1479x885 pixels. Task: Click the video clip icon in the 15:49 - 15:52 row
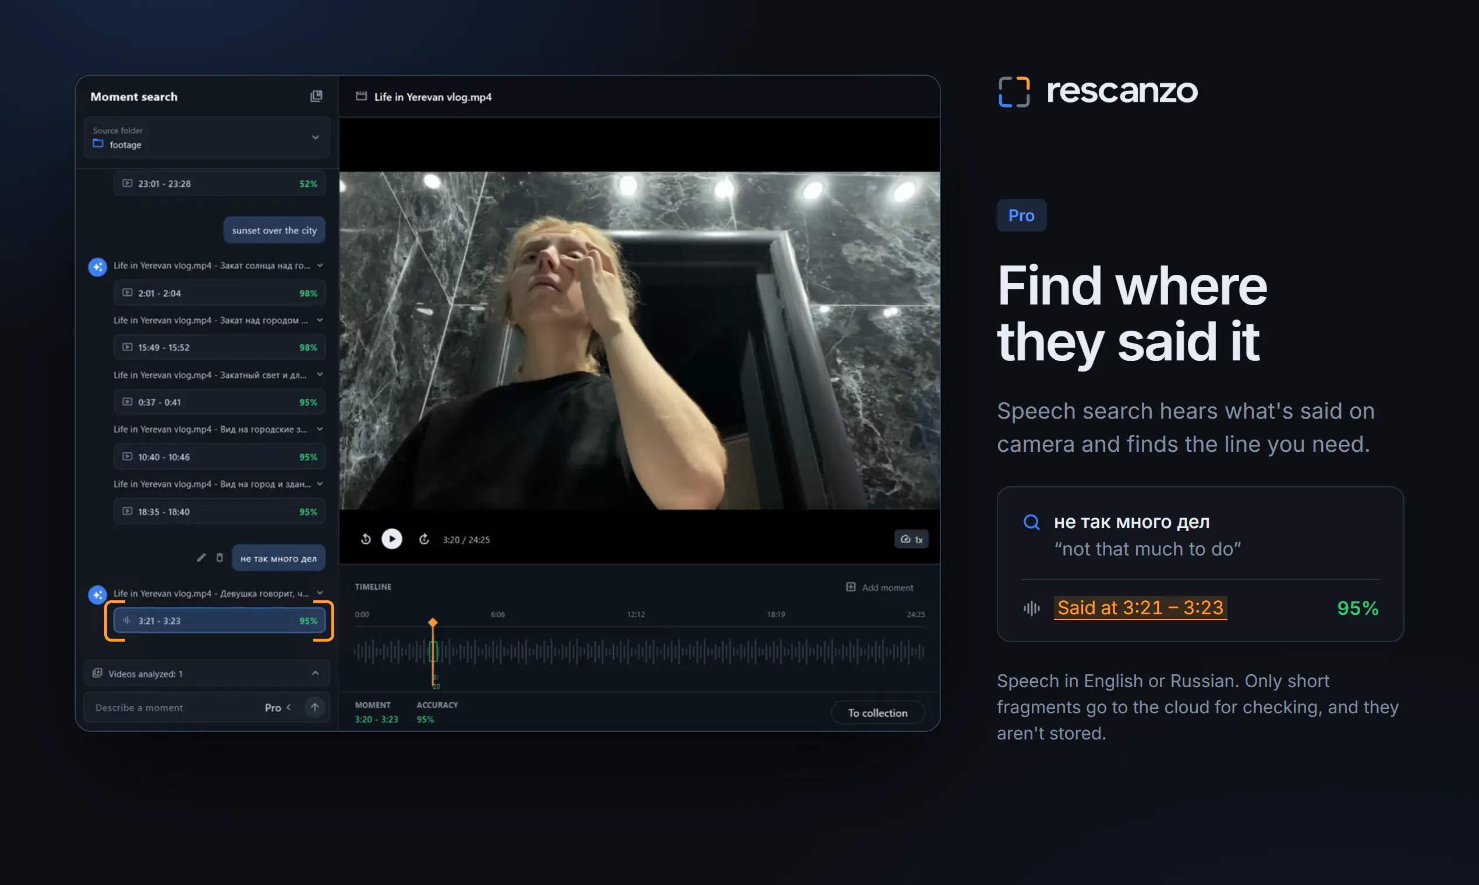(x=127, y=347)
